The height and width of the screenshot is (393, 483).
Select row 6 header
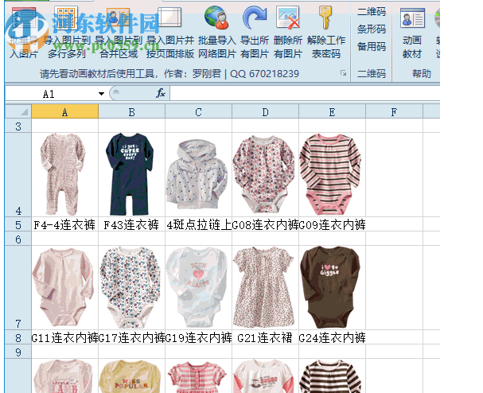click(18, 239)
